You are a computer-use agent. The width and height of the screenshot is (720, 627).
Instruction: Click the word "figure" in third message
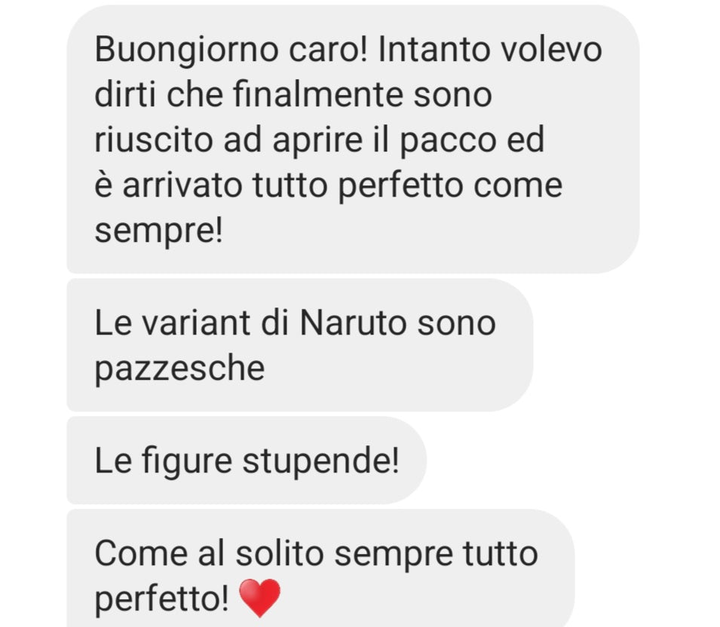[187, 462]
